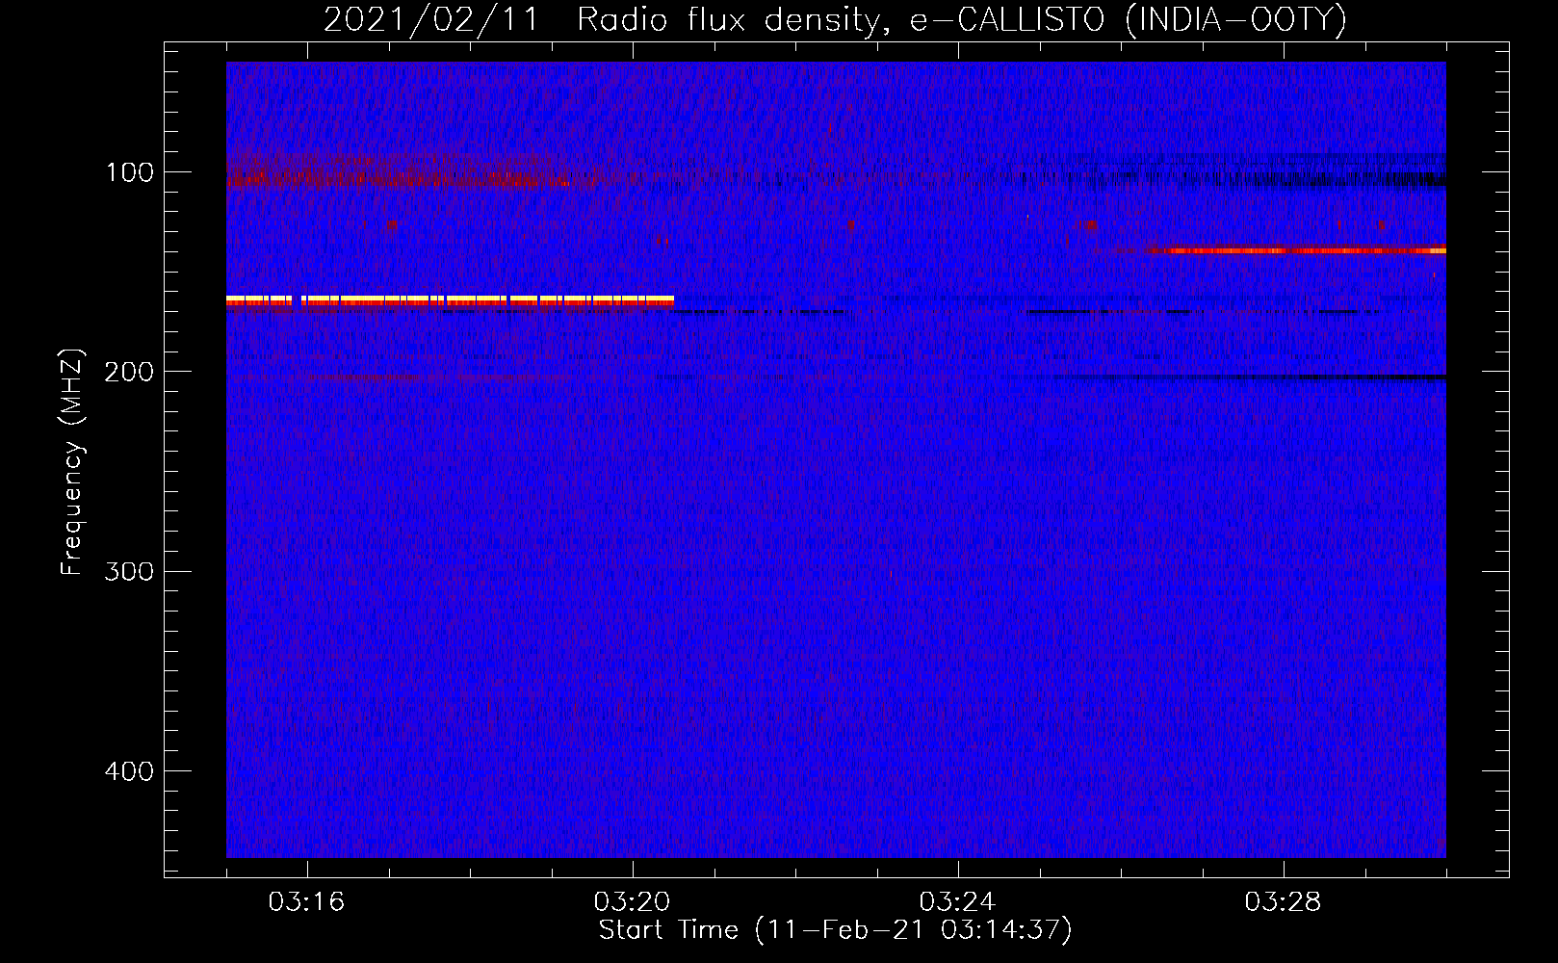Click the 200 frequency tick label
The image size is (1558, 963).
pos(130,372)
